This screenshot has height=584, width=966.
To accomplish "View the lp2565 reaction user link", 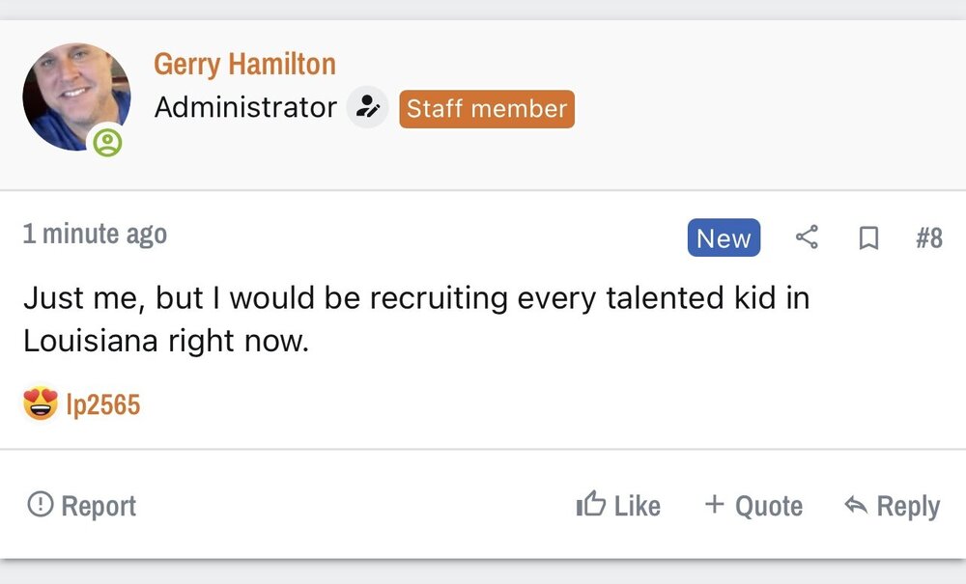I will click(x=103, y=404).
